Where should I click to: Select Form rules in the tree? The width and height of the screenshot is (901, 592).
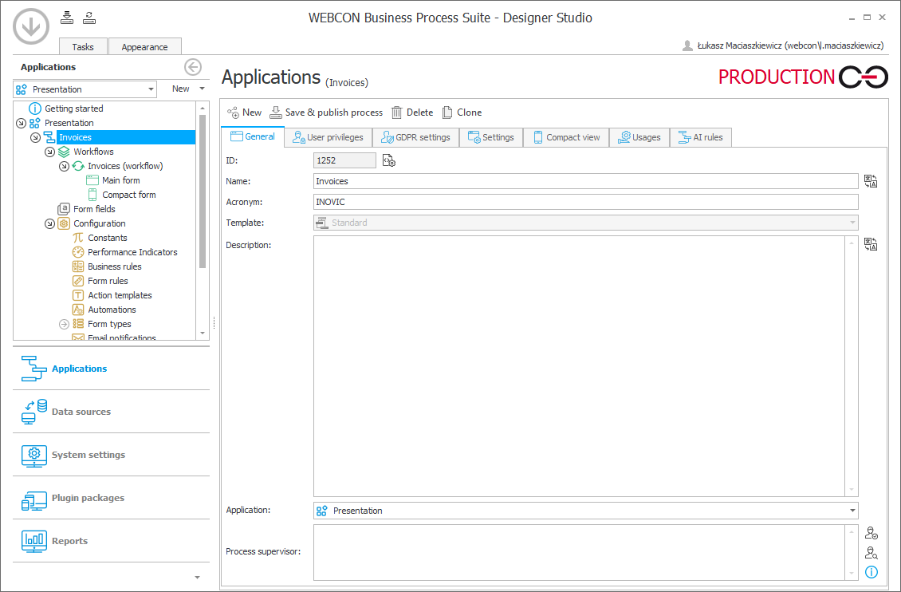coord(108,281)
